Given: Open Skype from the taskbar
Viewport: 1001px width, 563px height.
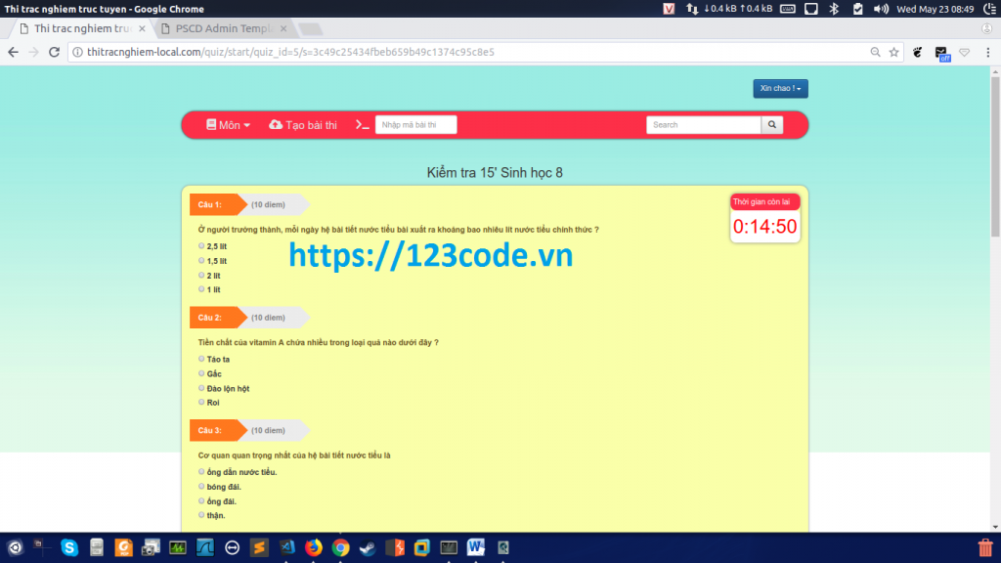Looking at the screenshot, I should (69, 547).
